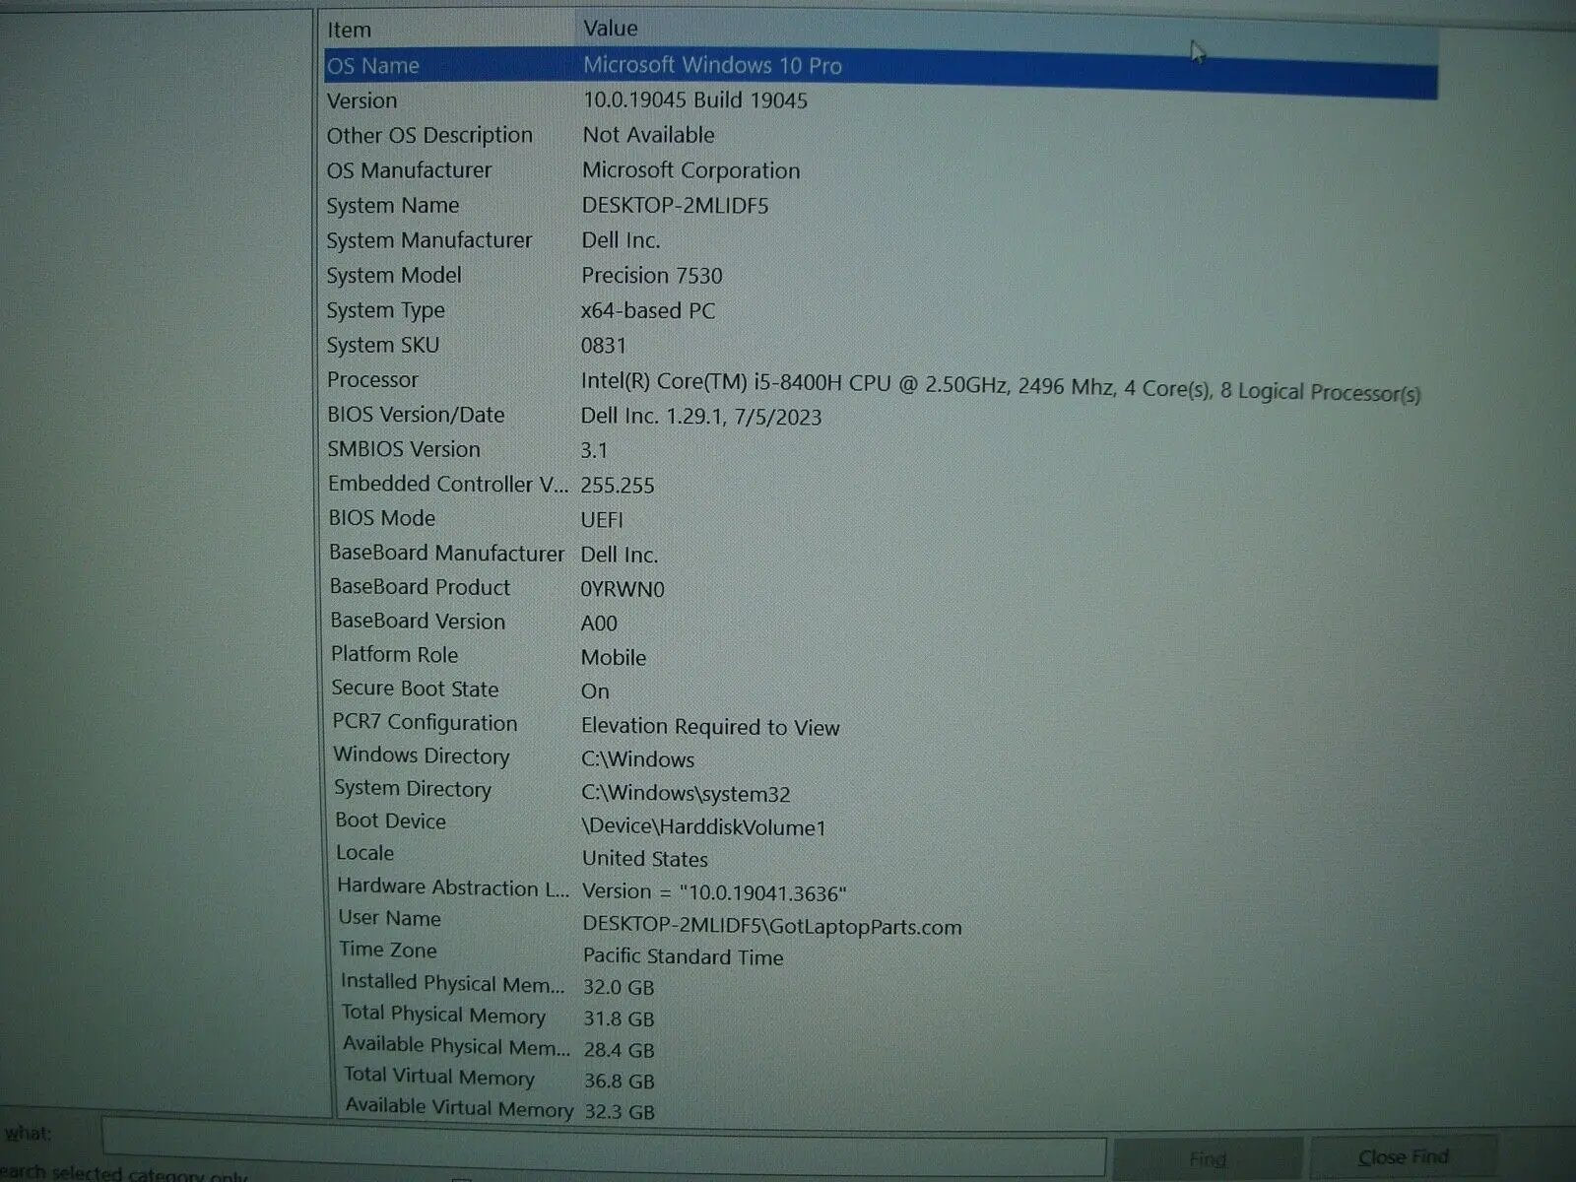Click the Close Find button
The width and height of the screenshot is (1576, 1182).
coord(1403,1157)
